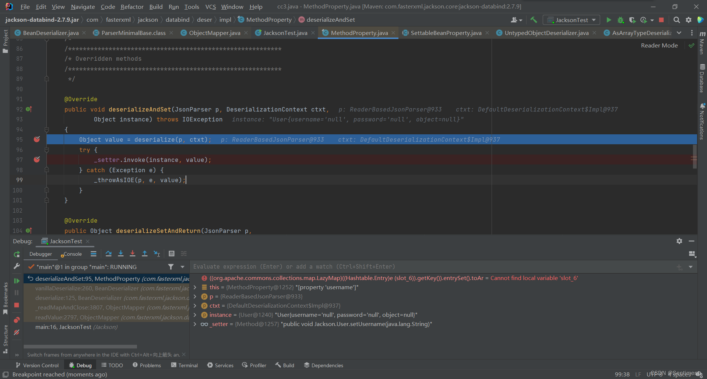Viewport: 707px width, 379px height.
Task: Open the VCS menu
Action: 211,7
